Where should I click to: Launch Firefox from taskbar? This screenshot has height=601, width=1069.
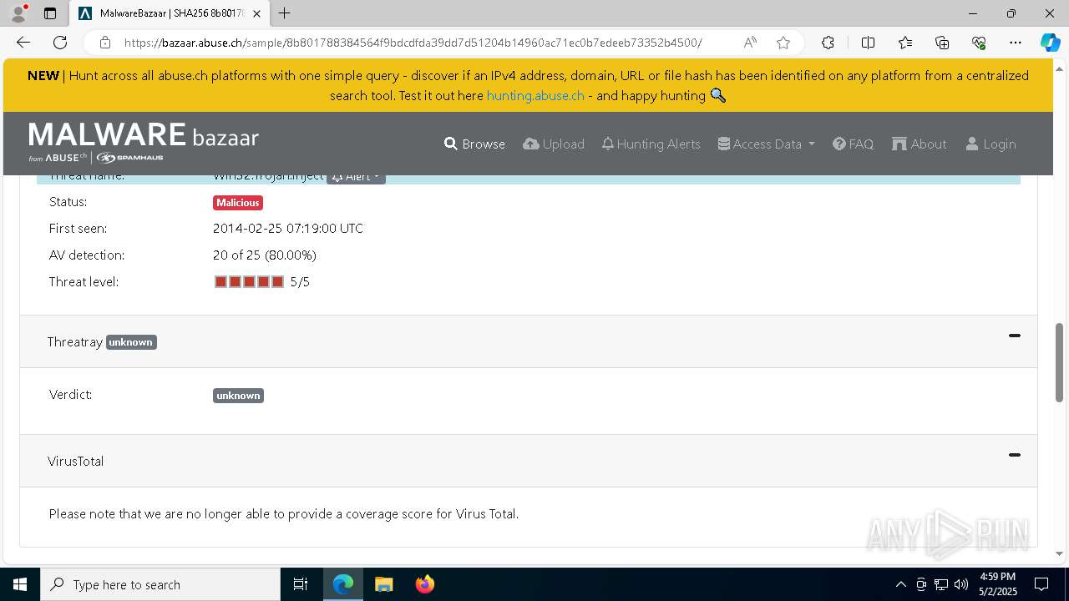[424, 584]
